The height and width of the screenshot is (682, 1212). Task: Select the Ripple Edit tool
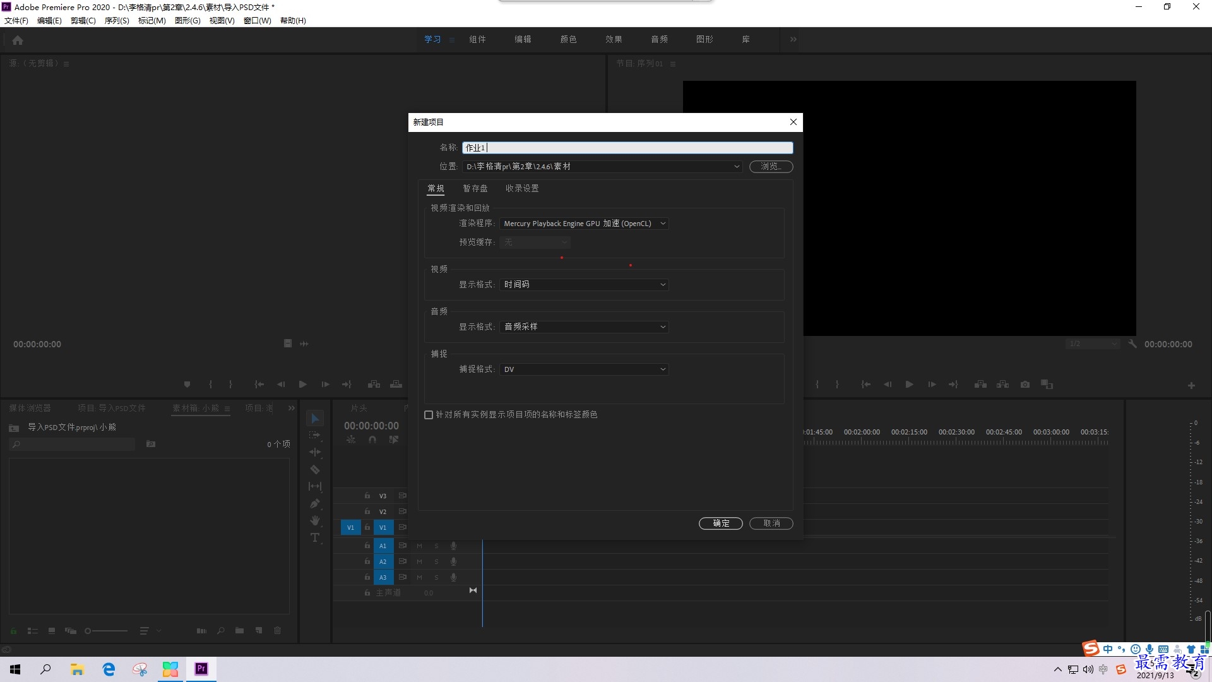(x=315, y=452)
